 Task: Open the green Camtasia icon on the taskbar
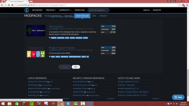point(76,104)
